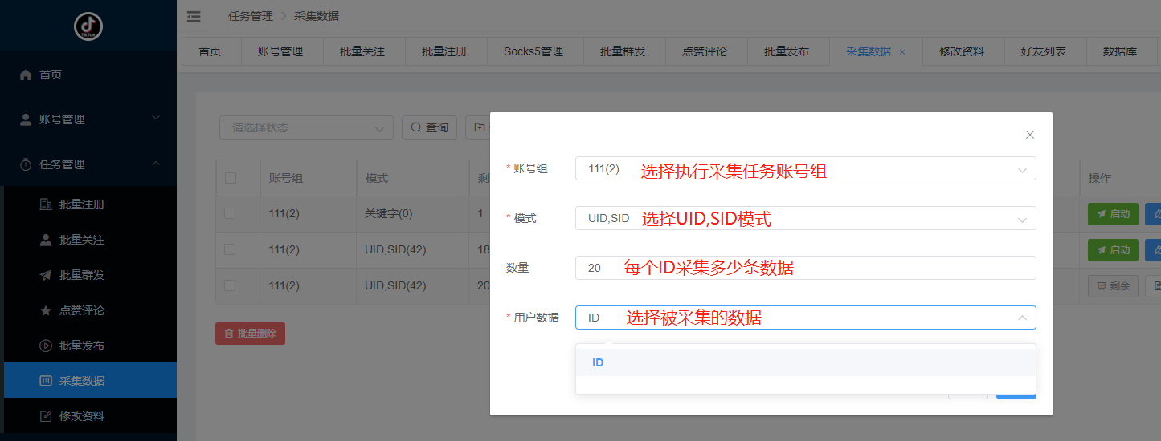Open 点赞评论 sidebar item
This screenshot has width=1161, height=441.
click(81, 310)
